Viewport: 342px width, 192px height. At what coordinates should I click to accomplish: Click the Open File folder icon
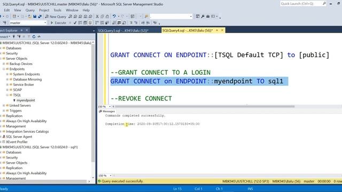coord(29,17)
